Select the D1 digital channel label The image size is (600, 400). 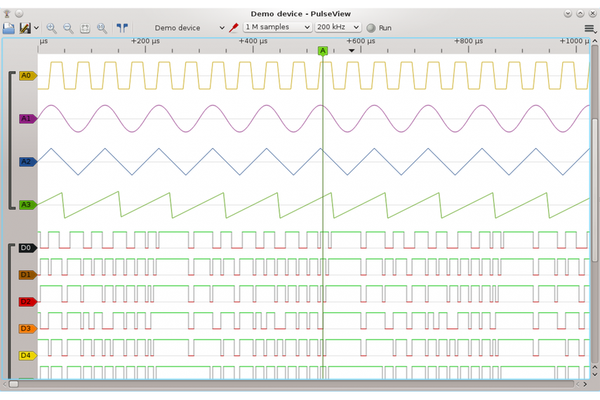click(27, 274)
